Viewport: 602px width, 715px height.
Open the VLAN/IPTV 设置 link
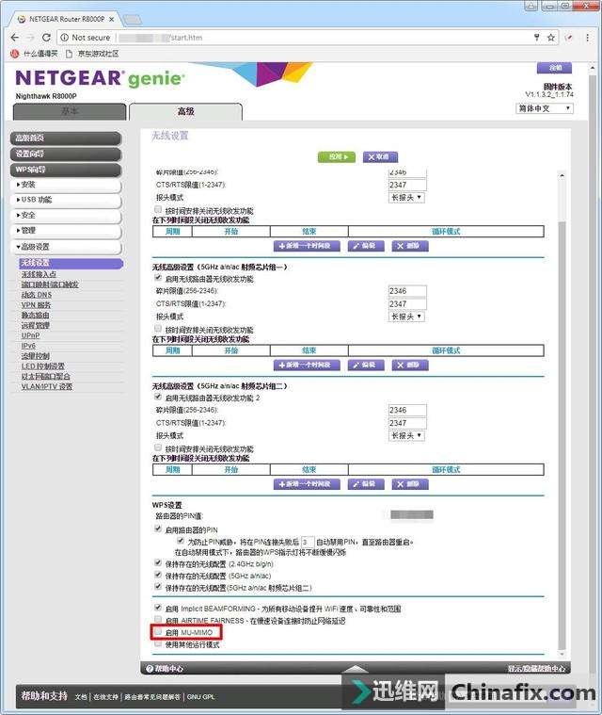coord(47,386)
